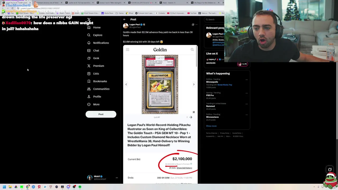Open Windows Start menu

coord(4,187)
